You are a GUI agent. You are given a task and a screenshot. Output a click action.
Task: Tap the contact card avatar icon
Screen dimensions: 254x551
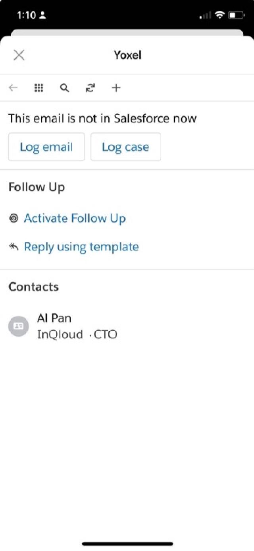[x=19, y=326]
